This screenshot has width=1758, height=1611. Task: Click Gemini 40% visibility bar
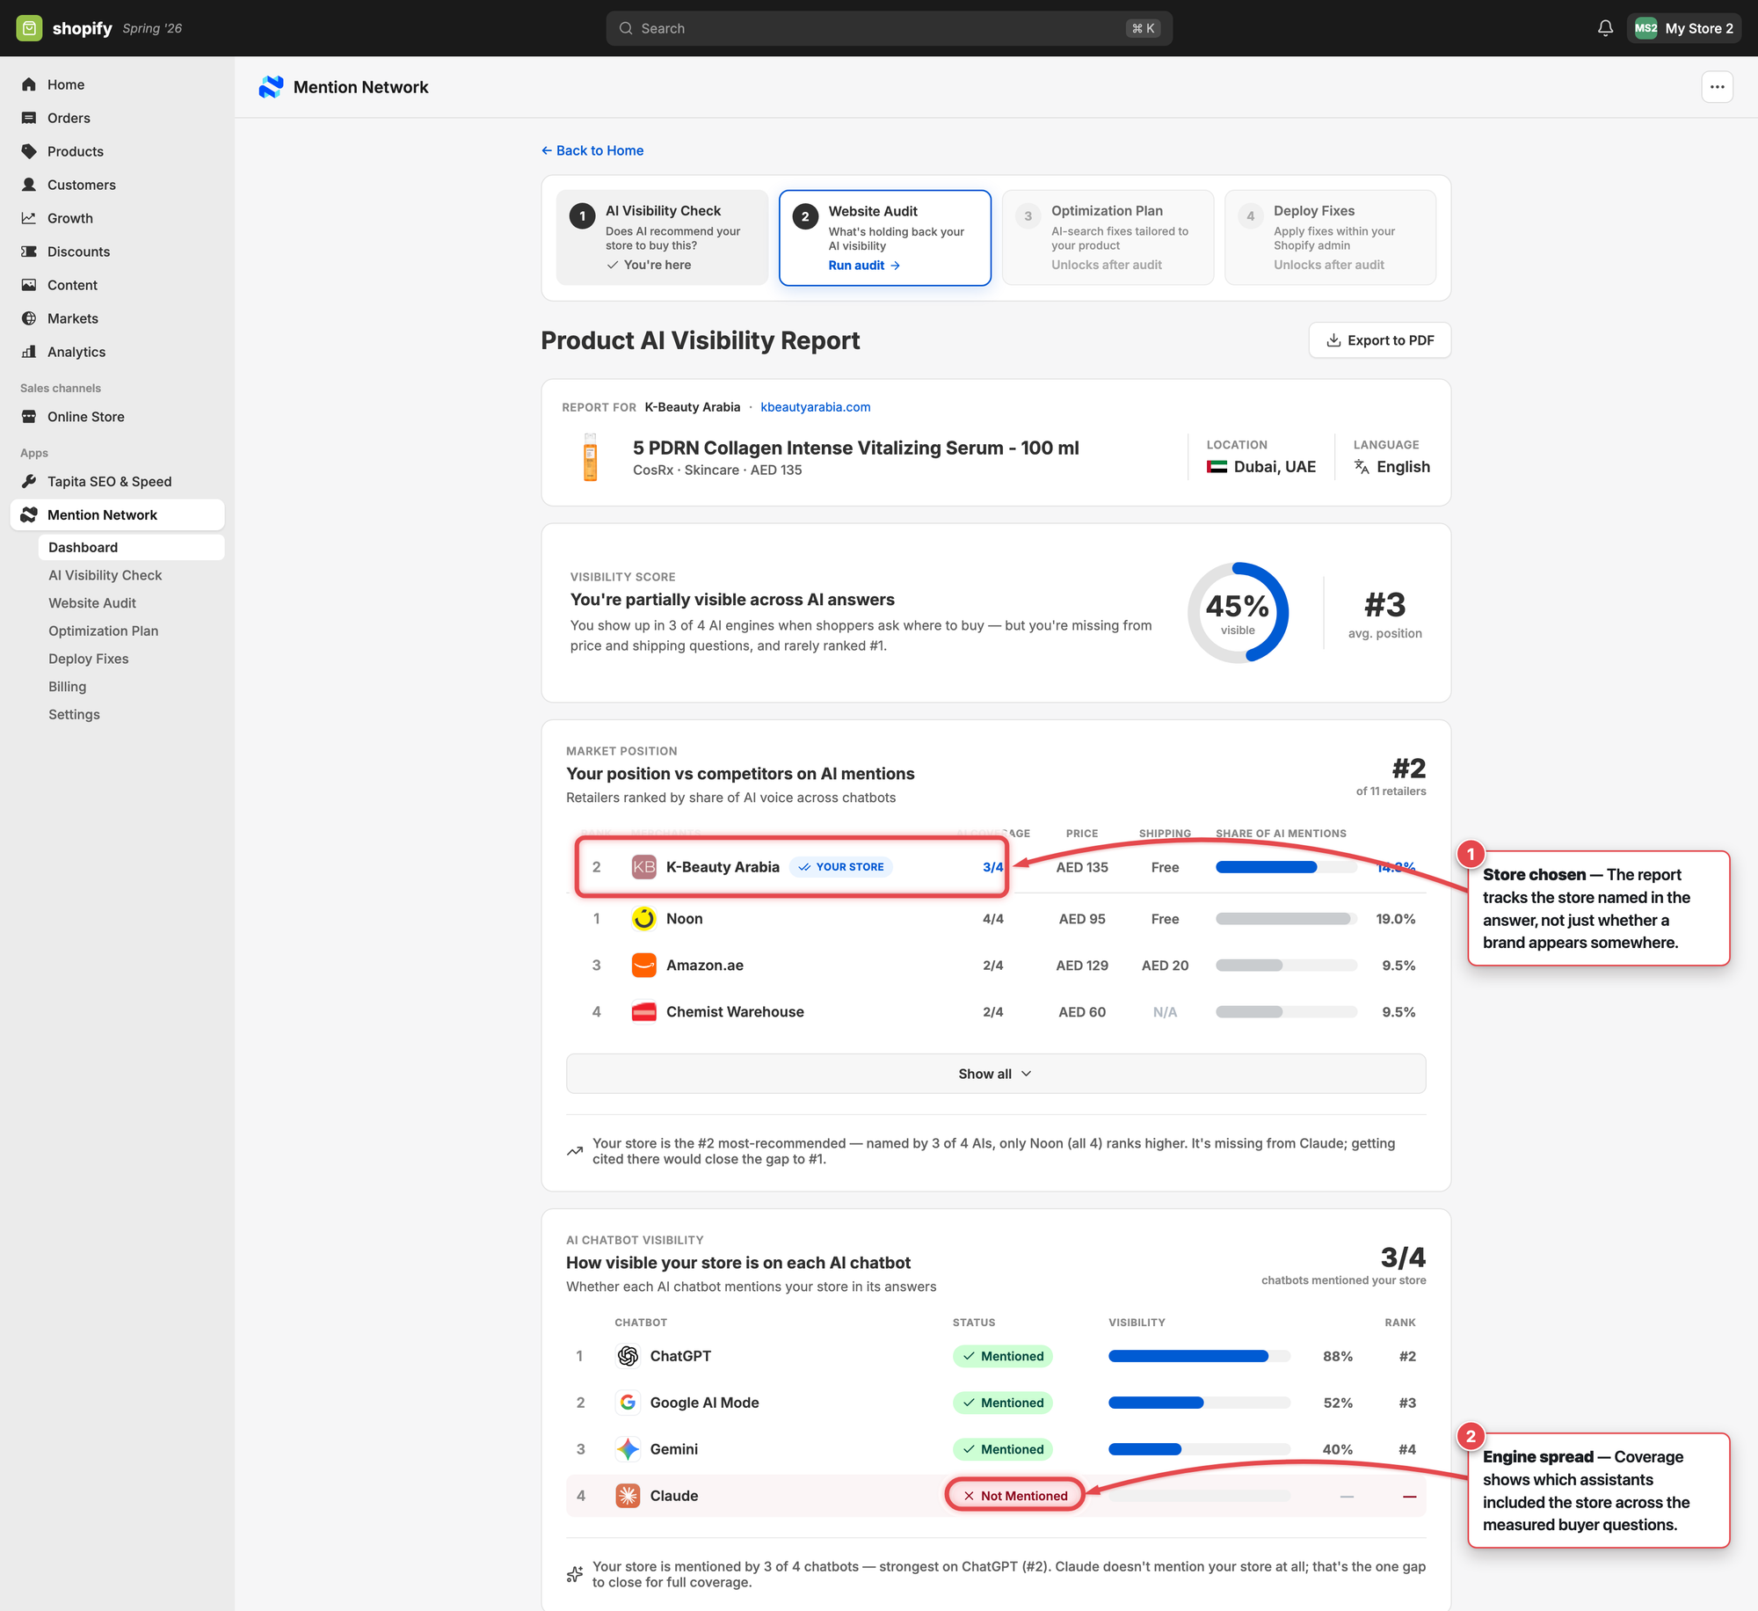tap(1200, 1449)
